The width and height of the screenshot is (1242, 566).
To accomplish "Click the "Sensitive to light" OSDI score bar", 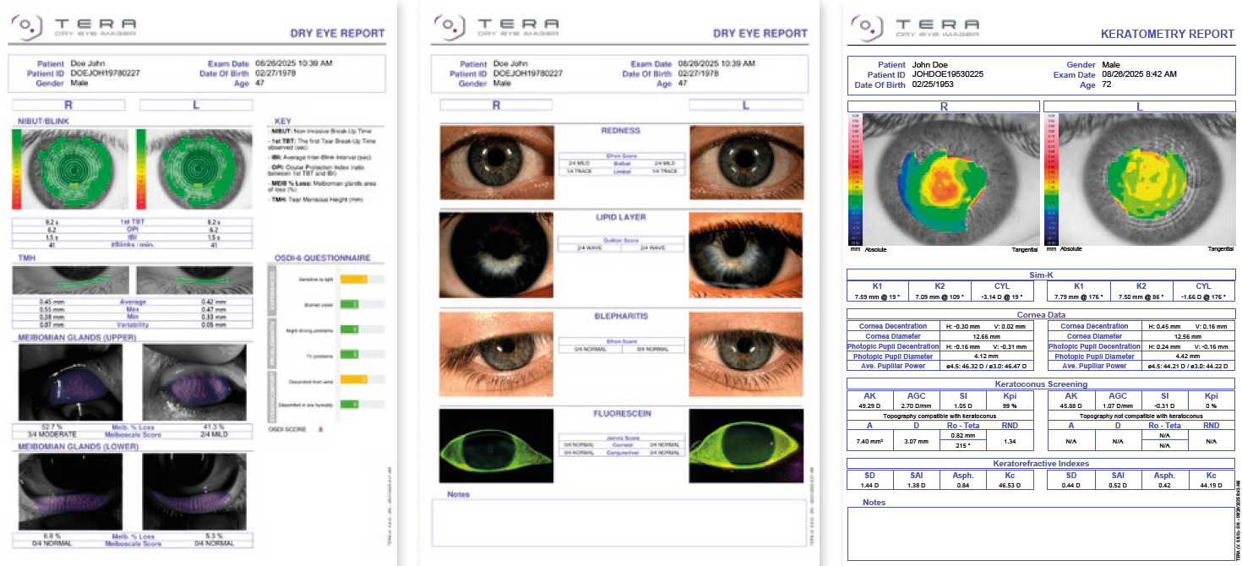I will pos(362,279).
